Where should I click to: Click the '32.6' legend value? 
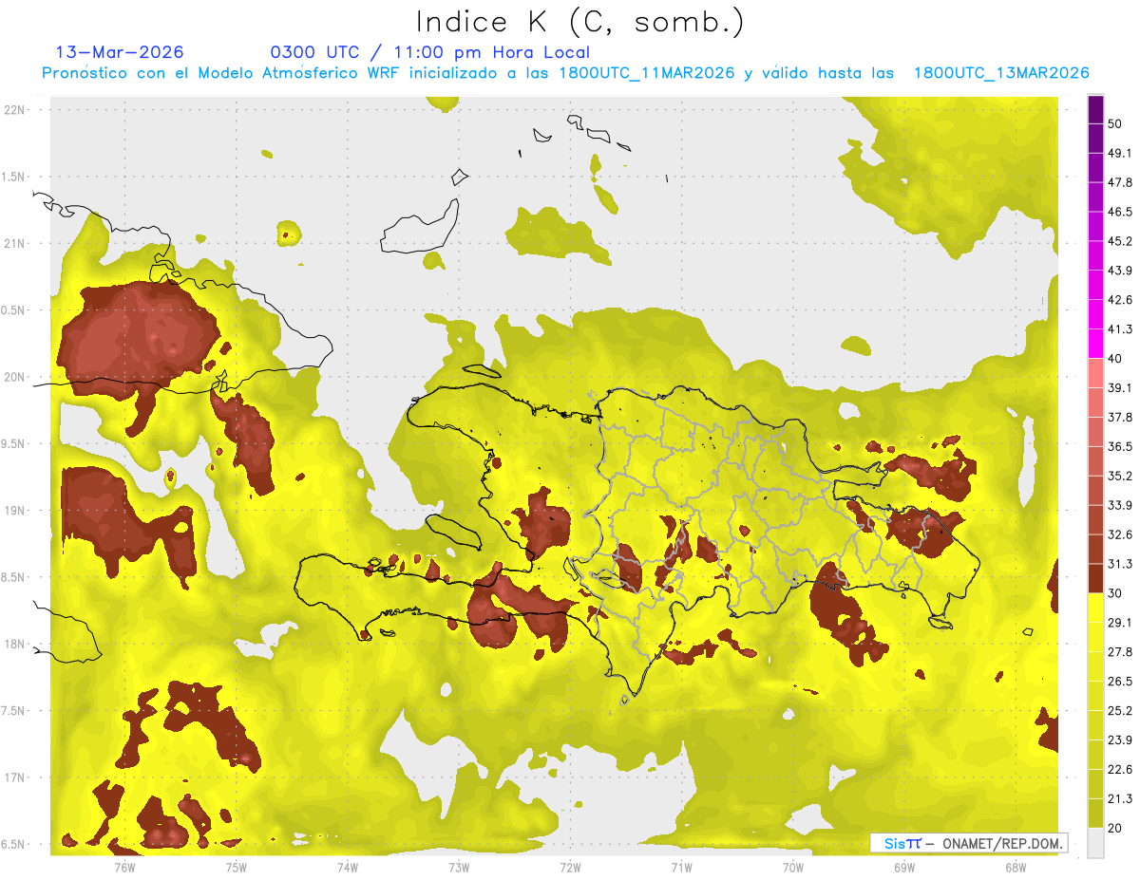pos(1120,534)
